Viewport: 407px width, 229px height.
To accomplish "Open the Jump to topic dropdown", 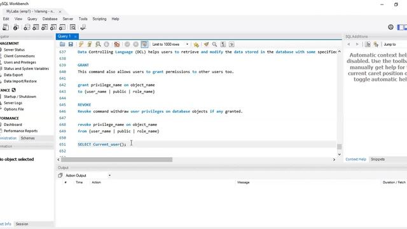I will pyautogui.click(x=395, y=45).
